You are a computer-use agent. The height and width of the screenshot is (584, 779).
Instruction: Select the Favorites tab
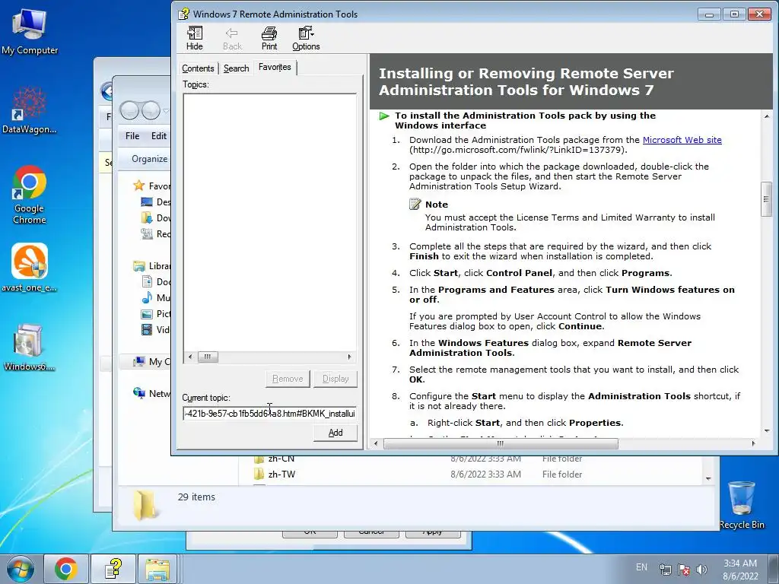pos(275,67)
